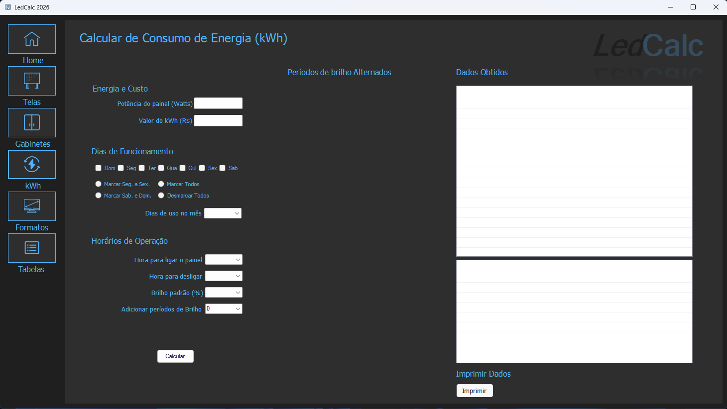Click the LedCalc app icon in title bar
Image resolution: width=727 pixels, height=409 pixels.
[7, 7]
